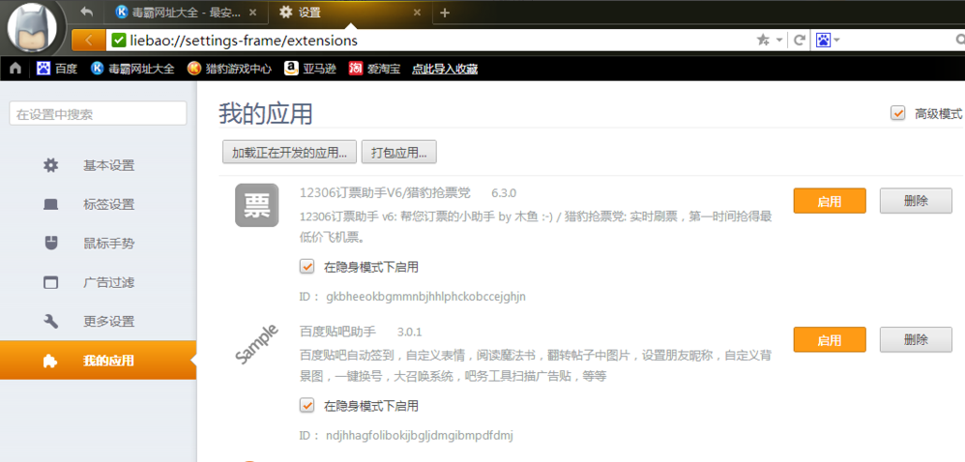Image resolution: width=965 pixels, height=462 pixels.
Task: Switch to the 毒霸网址大全 browser tab
Action: [186, 13]
